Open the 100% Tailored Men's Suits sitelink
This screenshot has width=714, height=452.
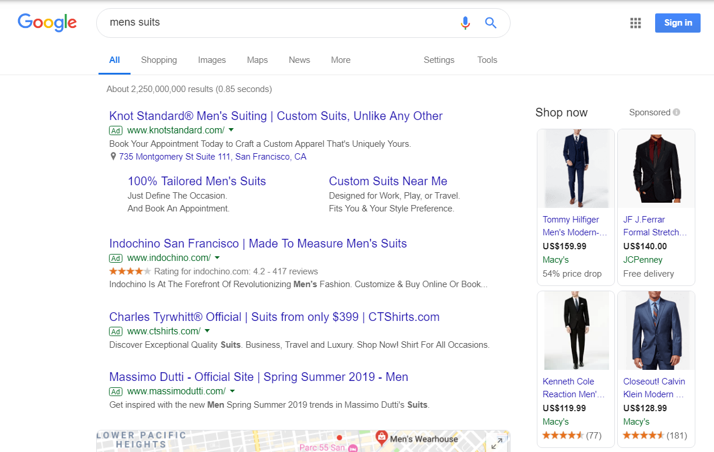coord(197,181)
